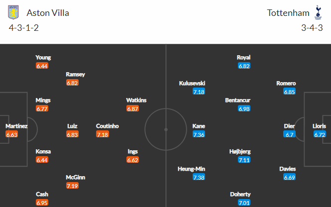Select player Kulusevski on the pitch
Screen dimensions: 331x207
(192, 83)
